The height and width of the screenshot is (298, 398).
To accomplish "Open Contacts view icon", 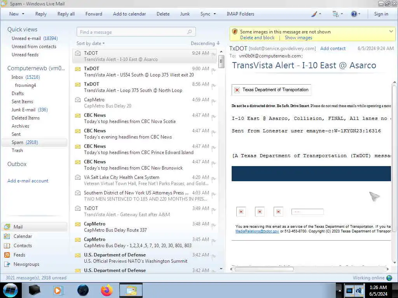I will 7,246.
